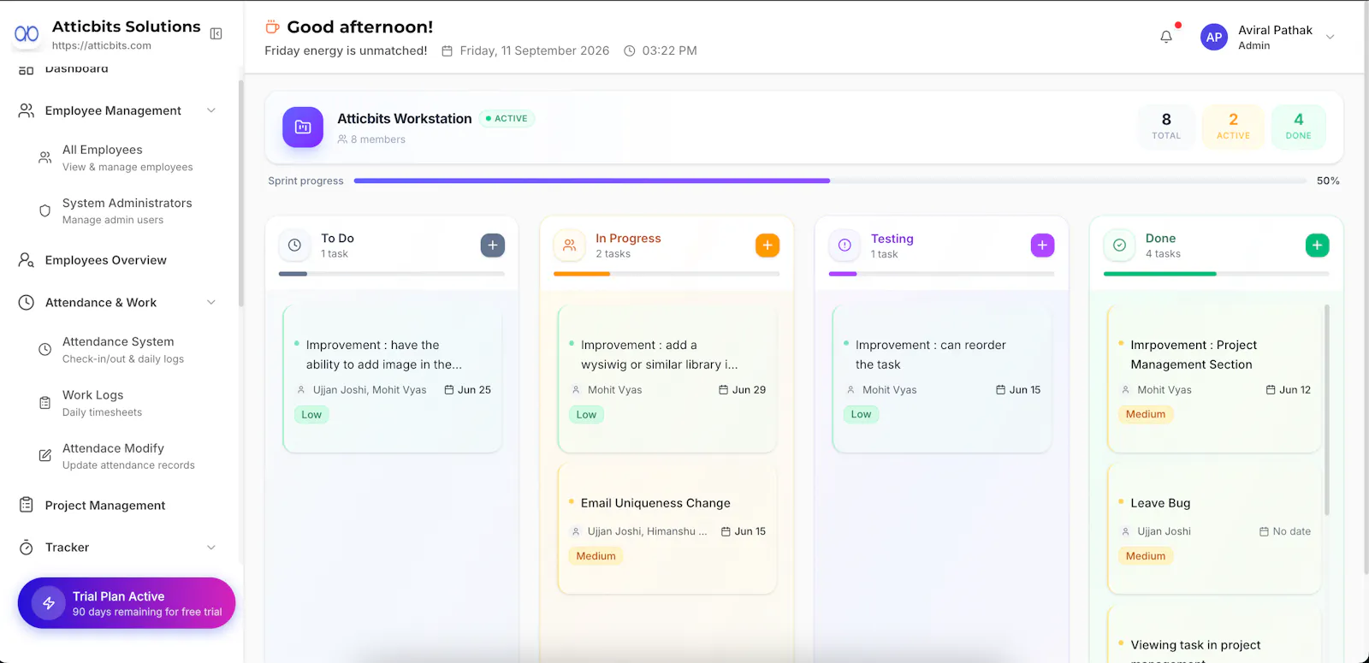Screen dimensions: 1369x663
Task: Click the To Do clock icon
Action: tap(295, 246)
